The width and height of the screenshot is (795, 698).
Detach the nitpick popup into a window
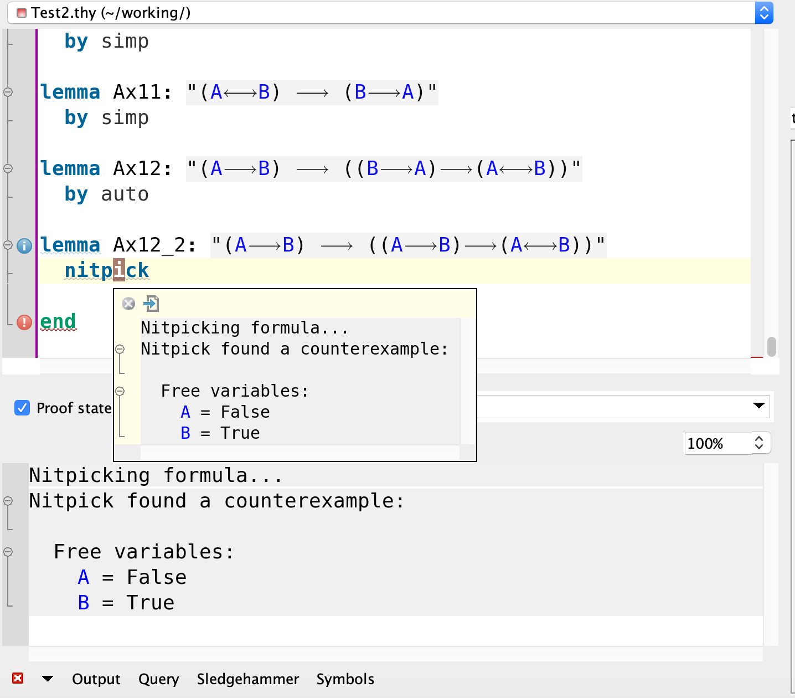pyautogui.click(x=151, y=303)
